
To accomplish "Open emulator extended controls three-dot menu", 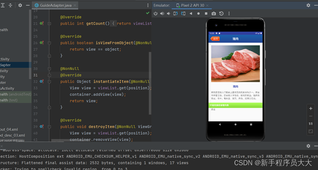I will (229, 14).
